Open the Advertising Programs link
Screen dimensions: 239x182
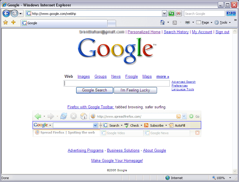pyautogui.click(x=85, y=150)
